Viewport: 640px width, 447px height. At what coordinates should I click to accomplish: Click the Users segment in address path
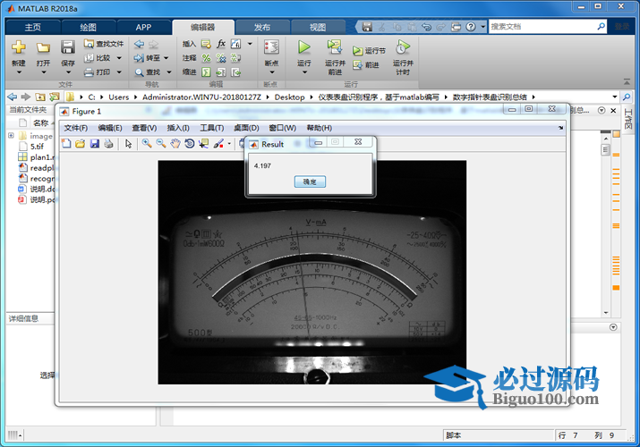point(118,97)
